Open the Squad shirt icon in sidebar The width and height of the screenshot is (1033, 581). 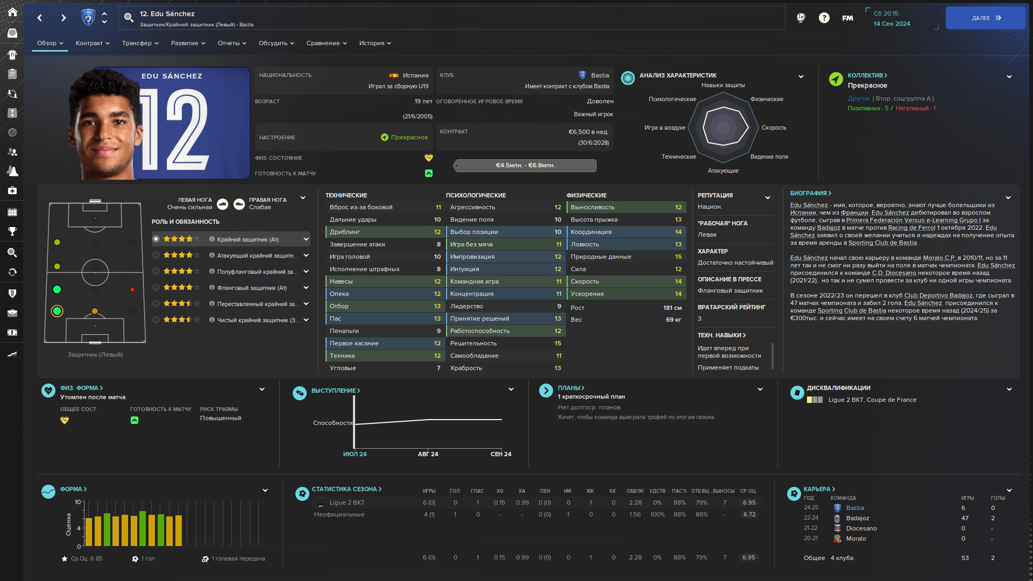click(12, 54)
